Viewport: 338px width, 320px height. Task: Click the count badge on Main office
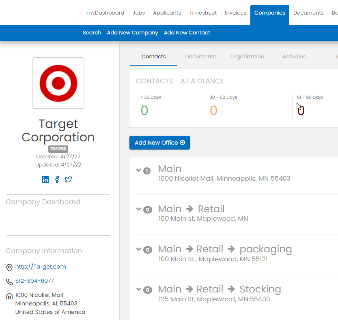(147, 171)
